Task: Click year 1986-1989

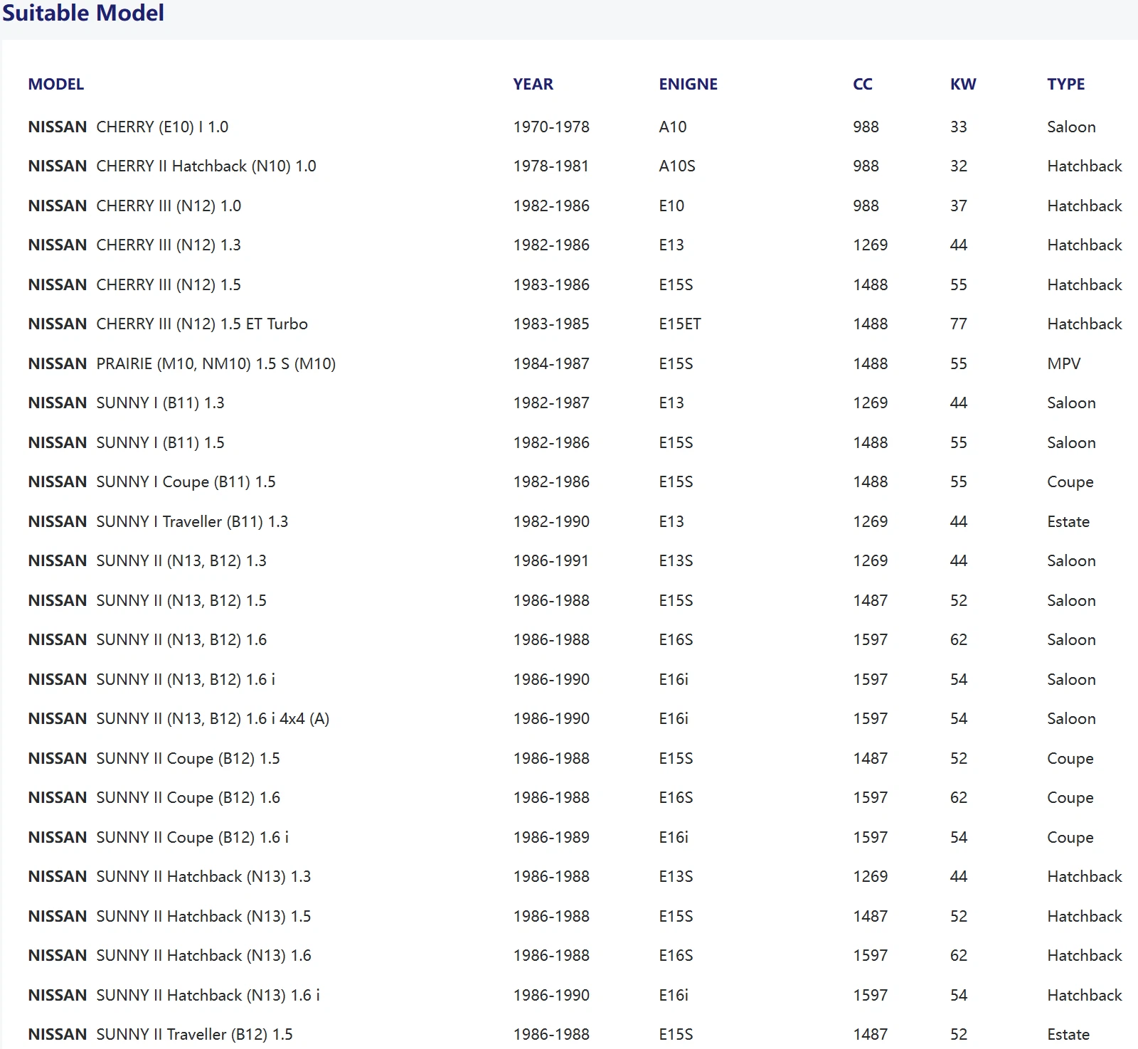Action: click(552, 837)
